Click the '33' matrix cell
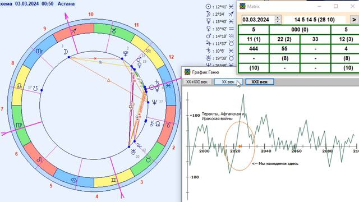Screen dimensions: 359x202 [315, 39]
